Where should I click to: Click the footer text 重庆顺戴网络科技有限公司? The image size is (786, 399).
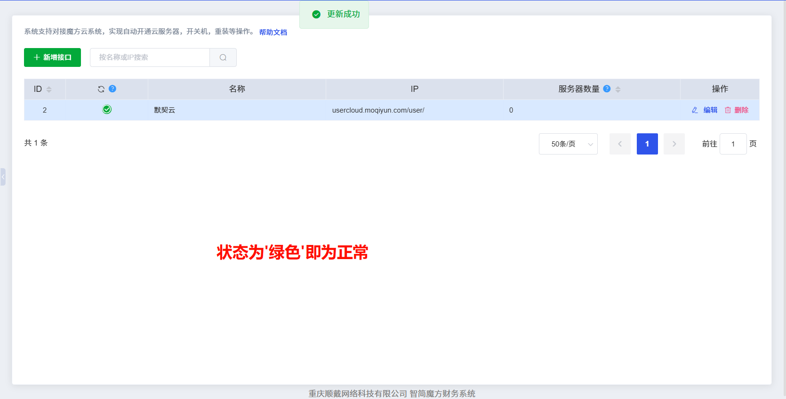[358, 393]
